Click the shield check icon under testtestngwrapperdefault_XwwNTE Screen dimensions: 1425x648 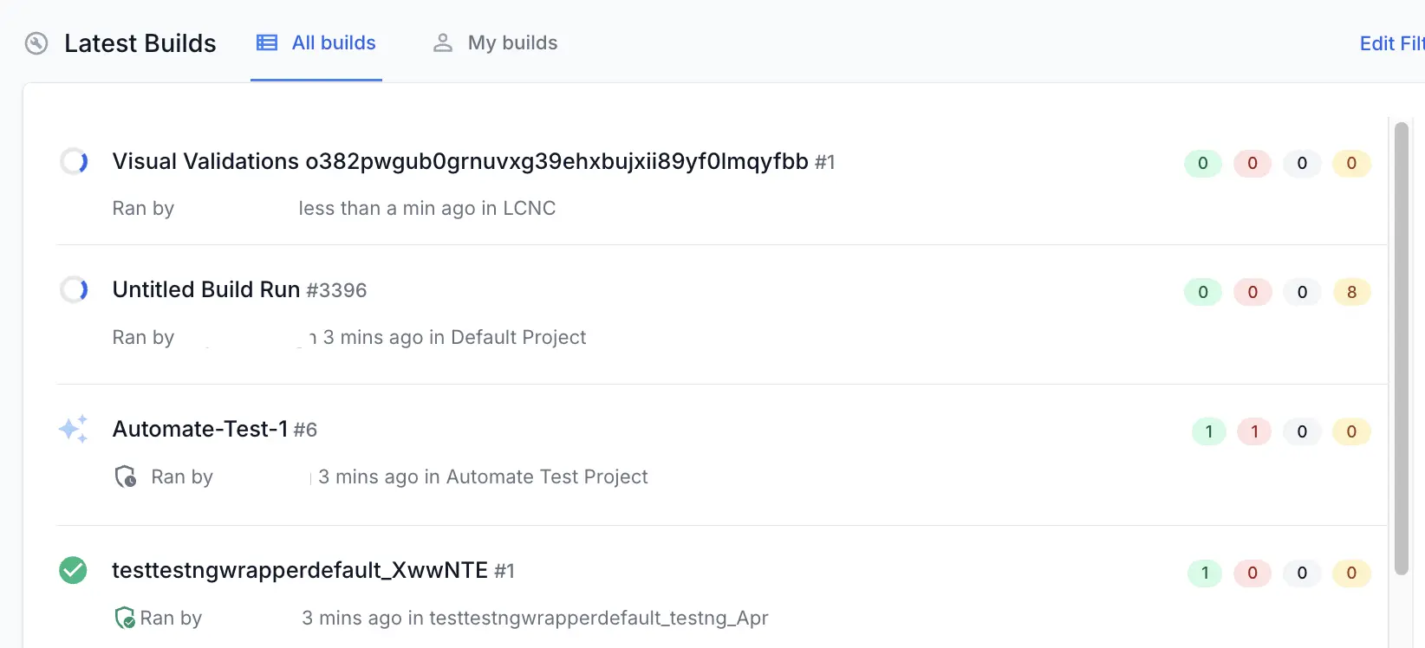coord(125,618)
